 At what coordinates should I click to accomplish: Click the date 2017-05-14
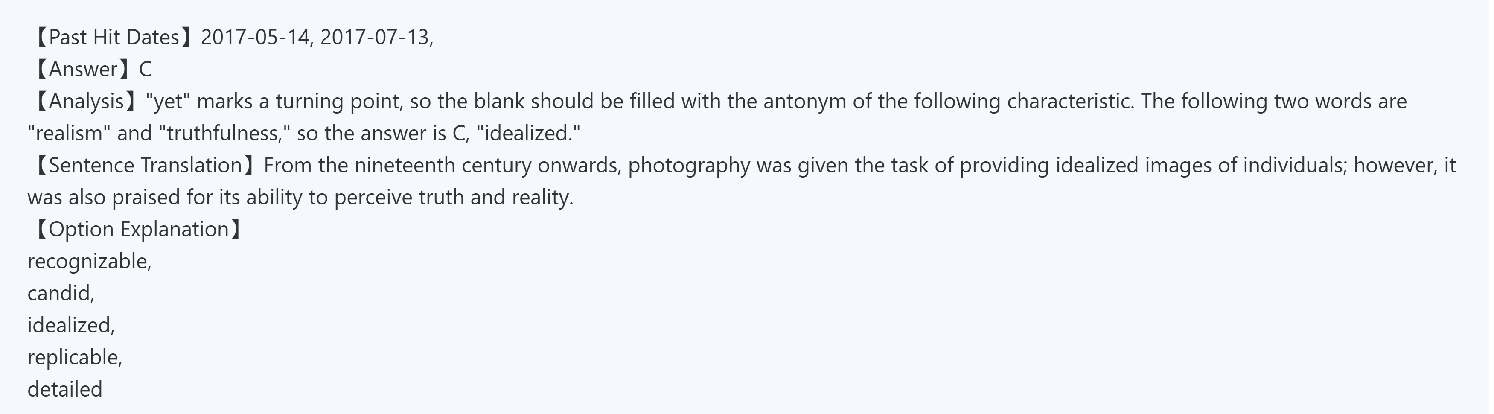255,38
